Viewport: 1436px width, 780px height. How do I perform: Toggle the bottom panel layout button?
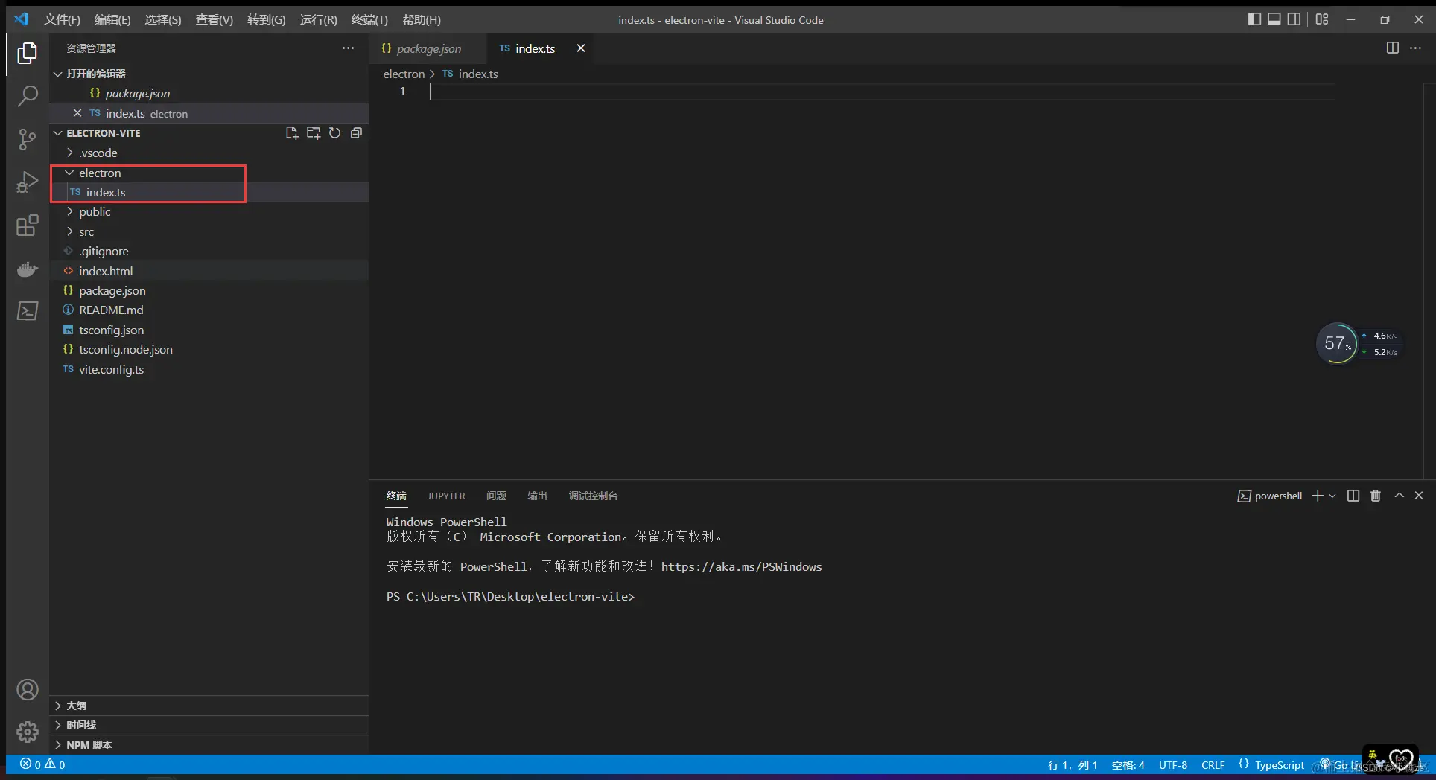(x=1274, y=19)
